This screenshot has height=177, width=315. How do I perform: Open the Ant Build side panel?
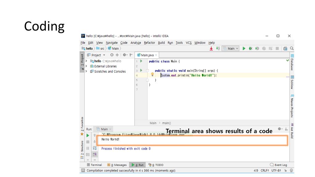(x=292, y=131)
